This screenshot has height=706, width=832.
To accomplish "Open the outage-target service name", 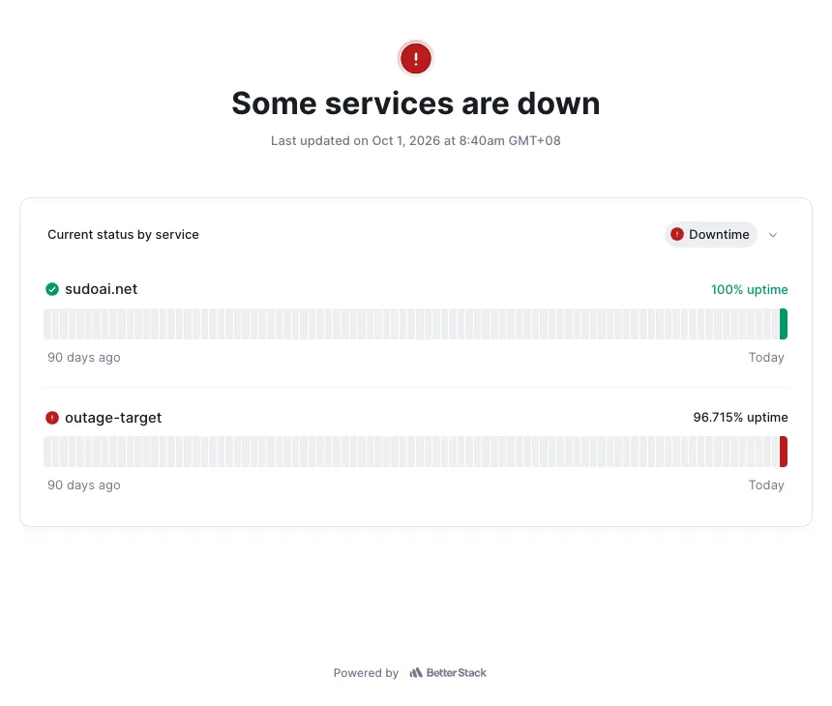I will [113, 418].
